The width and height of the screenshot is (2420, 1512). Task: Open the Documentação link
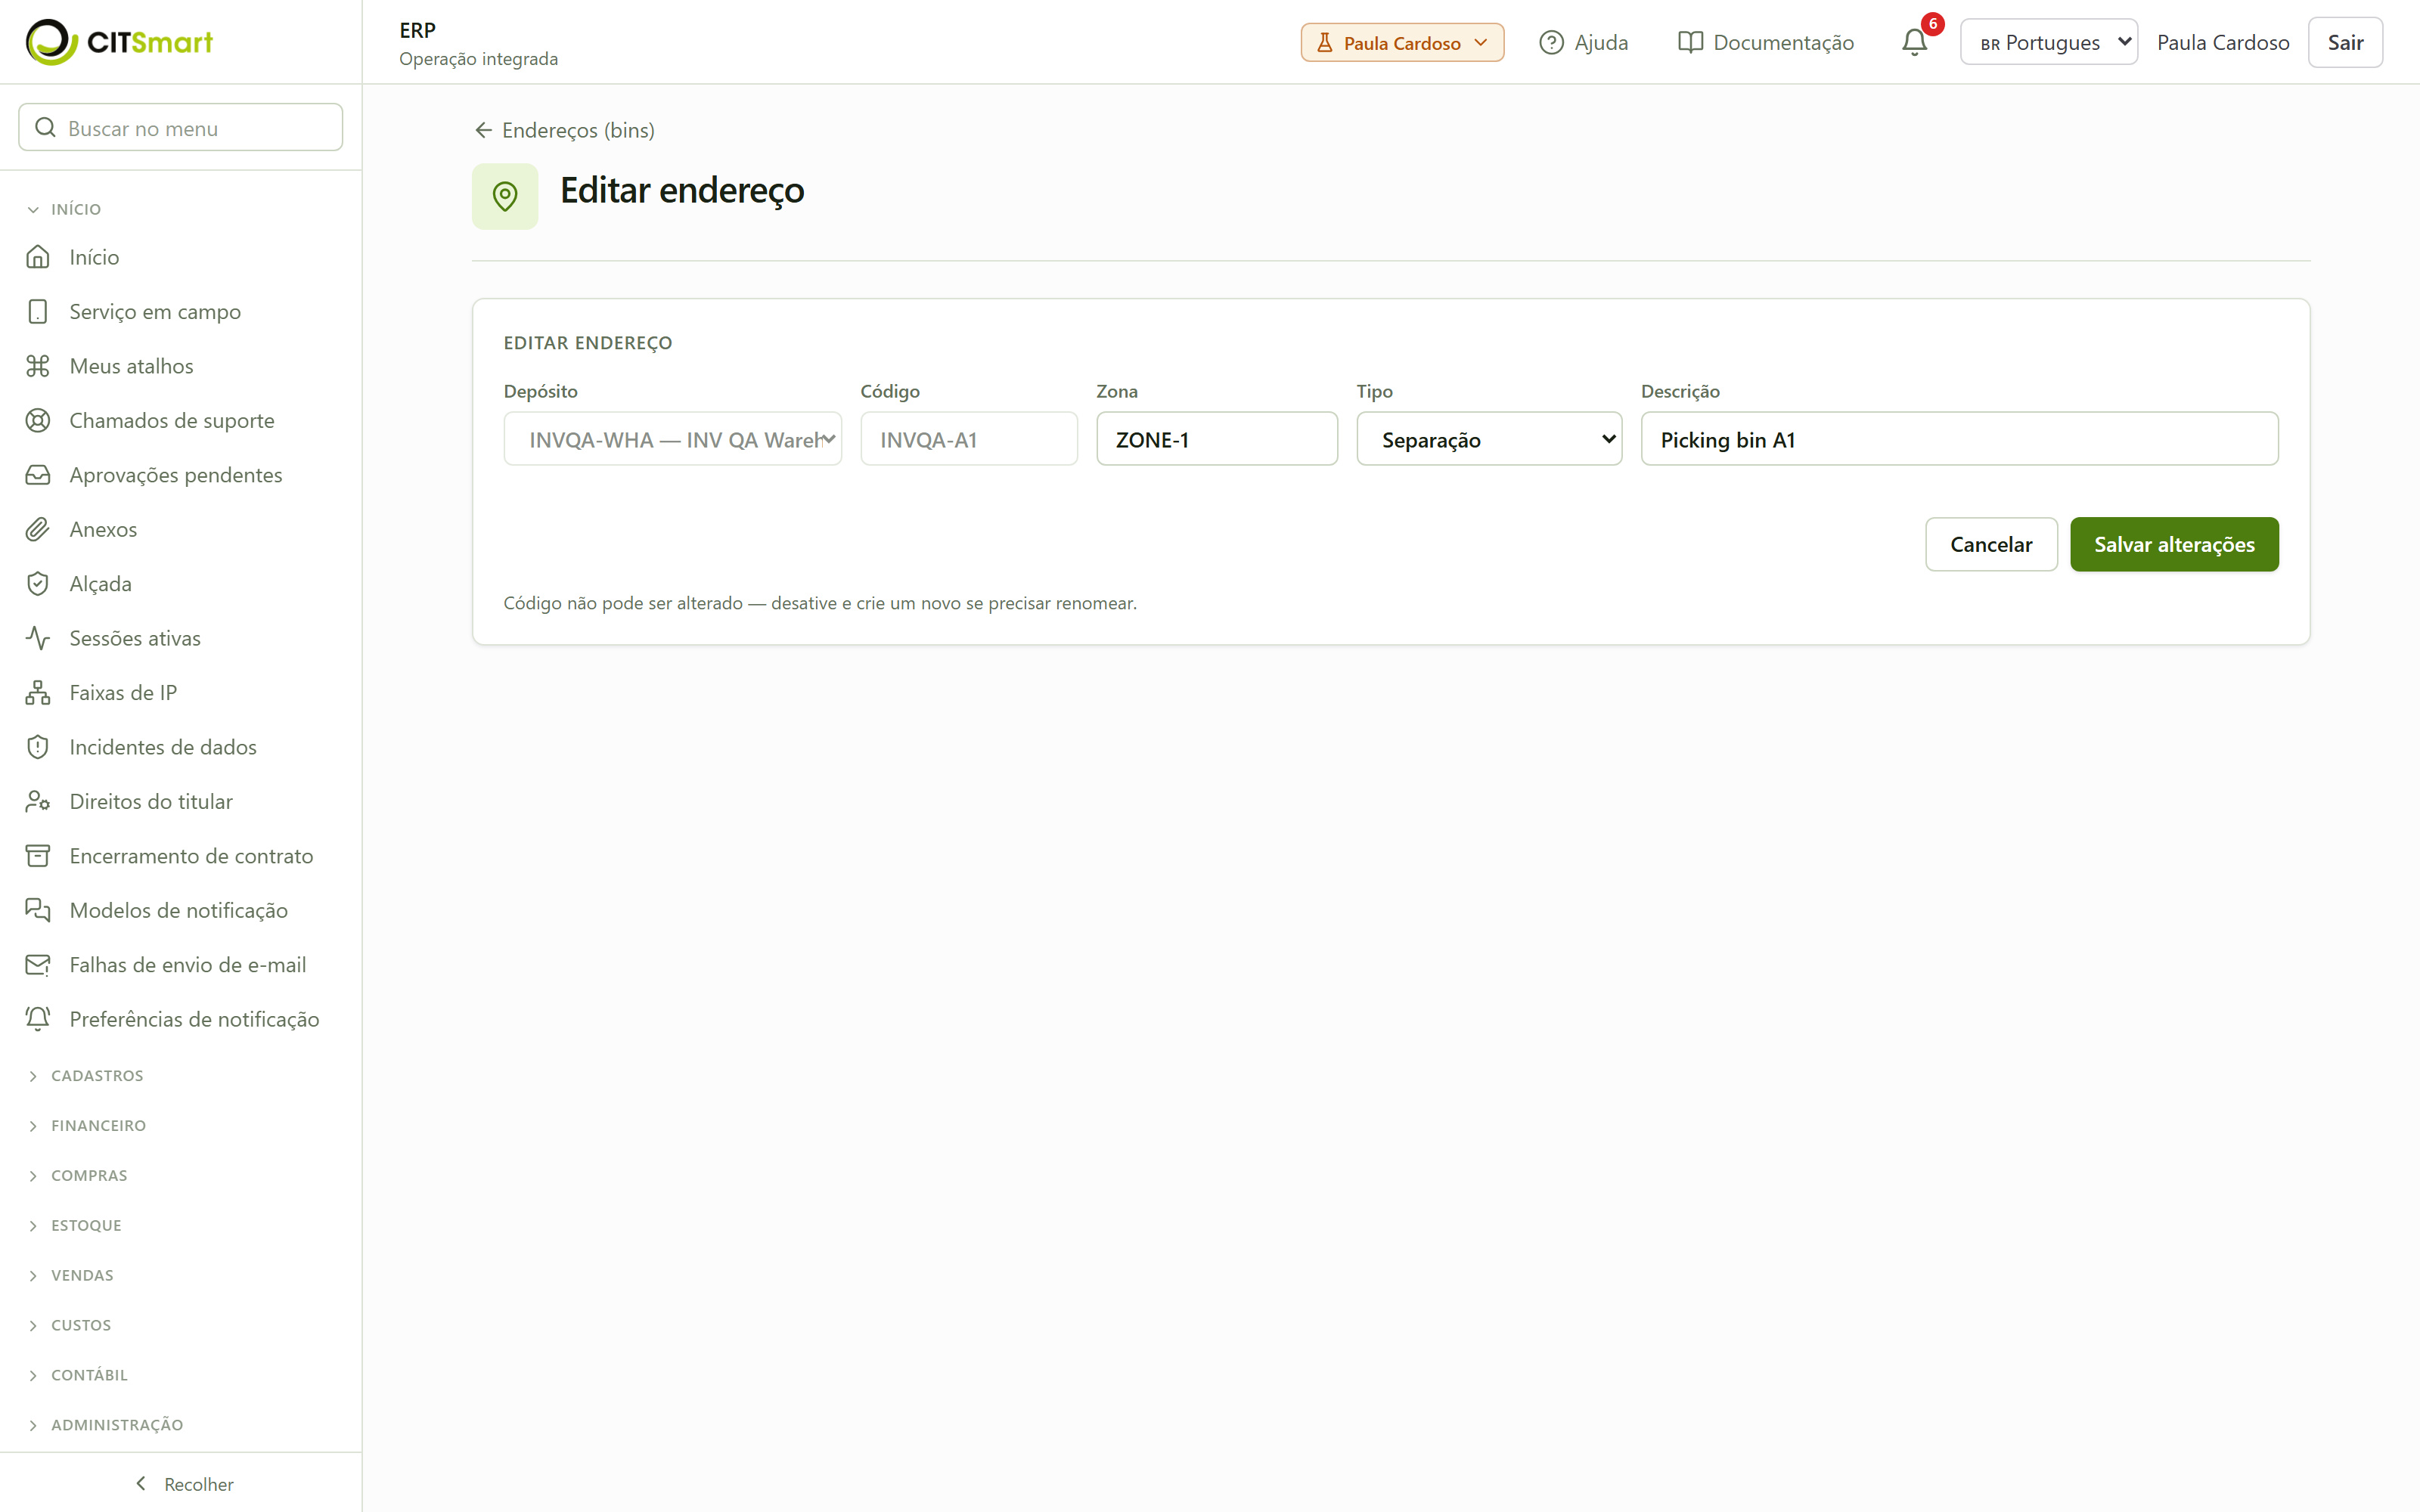1766,42
